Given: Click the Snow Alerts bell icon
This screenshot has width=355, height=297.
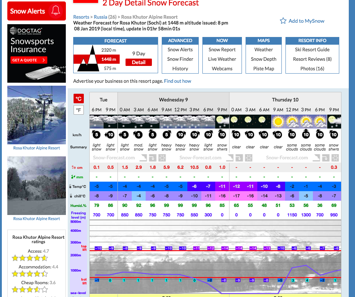Looking at the screenshot, I should tap(56, 10).
